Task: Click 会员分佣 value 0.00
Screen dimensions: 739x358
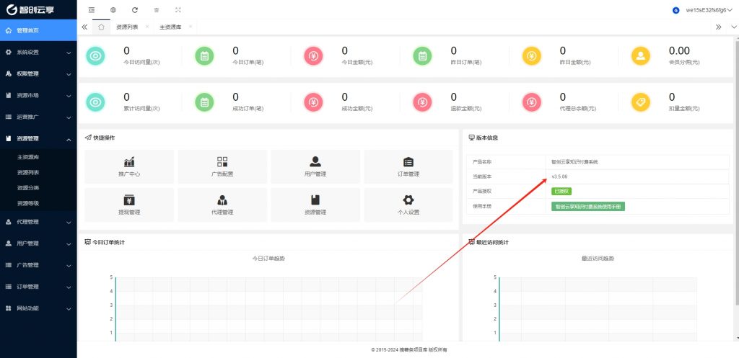Action: [x=679, y=51]
